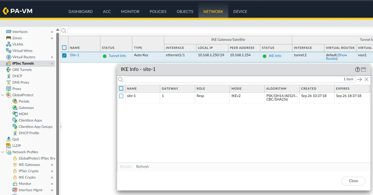
Task: Collapse the Network Profiles tree node
Action: 3,152
